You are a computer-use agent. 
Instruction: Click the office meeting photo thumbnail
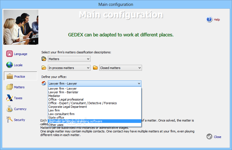(21, 27)
